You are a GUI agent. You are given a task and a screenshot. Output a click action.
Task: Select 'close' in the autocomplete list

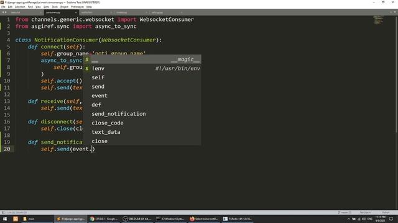[99, 141]
